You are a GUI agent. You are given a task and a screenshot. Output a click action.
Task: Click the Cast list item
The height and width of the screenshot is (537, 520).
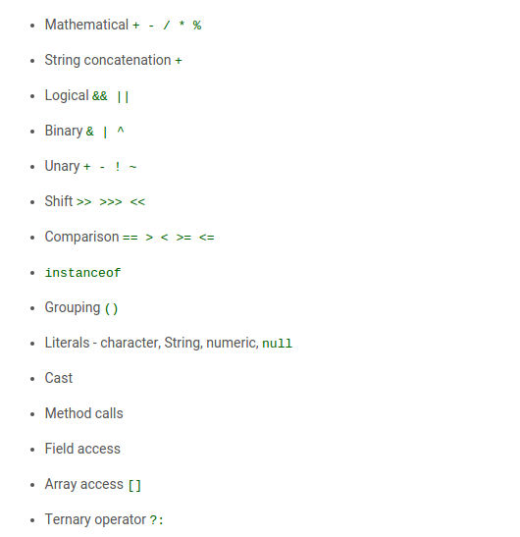59,378
